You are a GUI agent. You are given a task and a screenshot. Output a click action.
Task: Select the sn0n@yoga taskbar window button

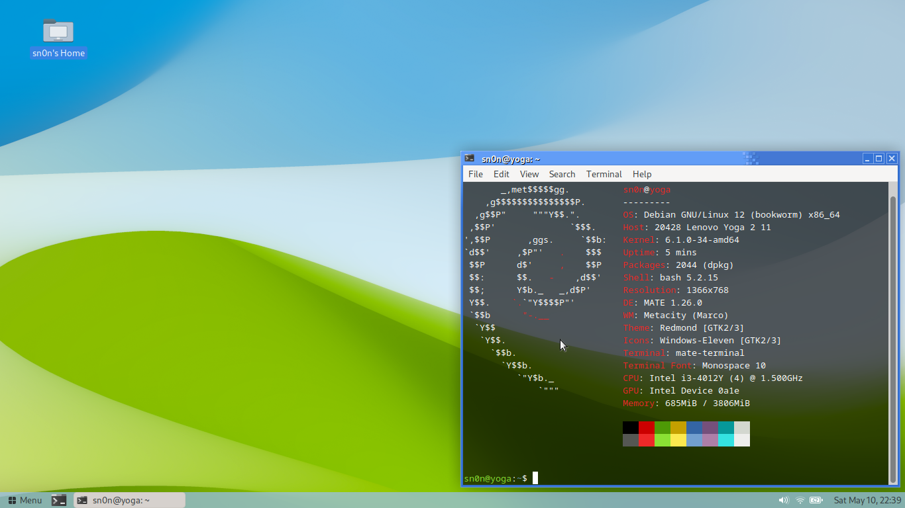tap(129, 500)
